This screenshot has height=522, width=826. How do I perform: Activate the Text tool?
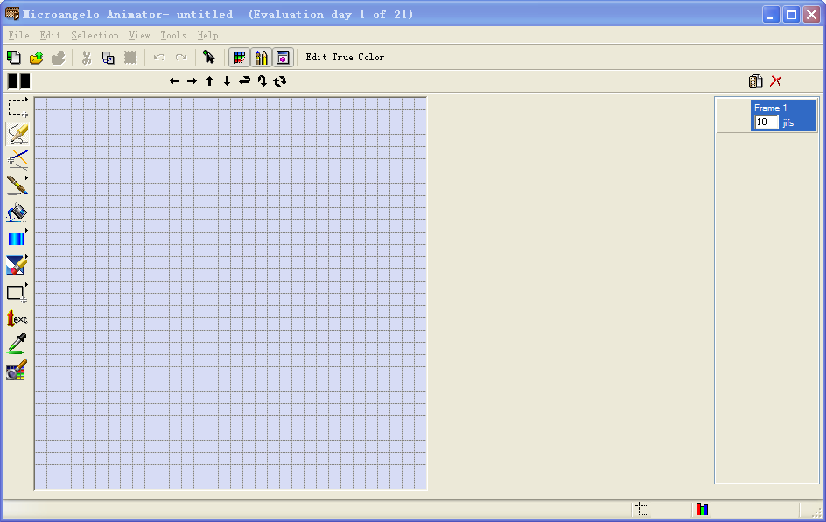pyautogui.click(x=17, y=319)
